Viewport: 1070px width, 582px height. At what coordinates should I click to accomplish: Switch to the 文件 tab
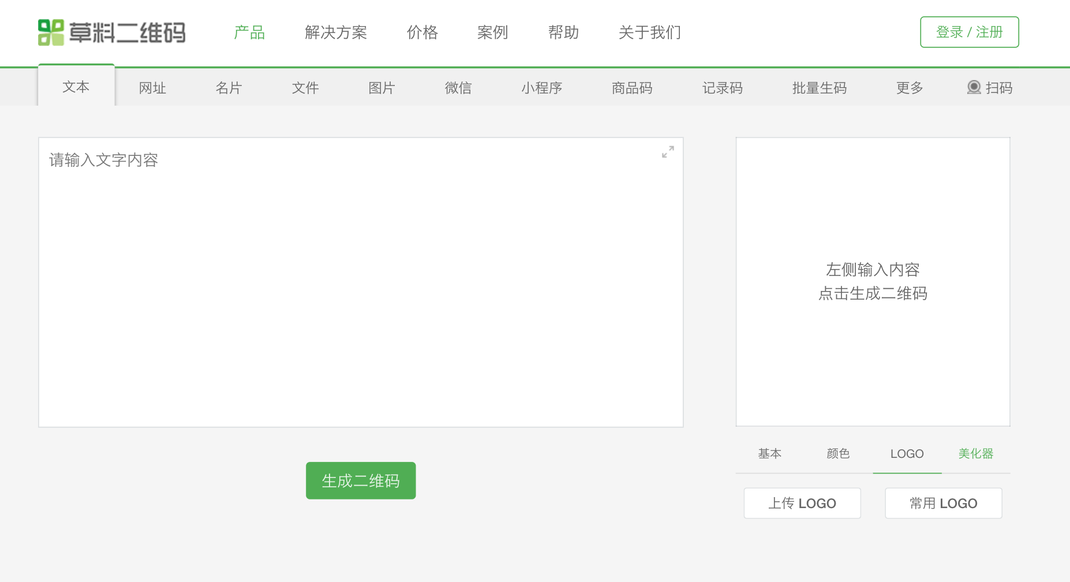tap(305, 88)
